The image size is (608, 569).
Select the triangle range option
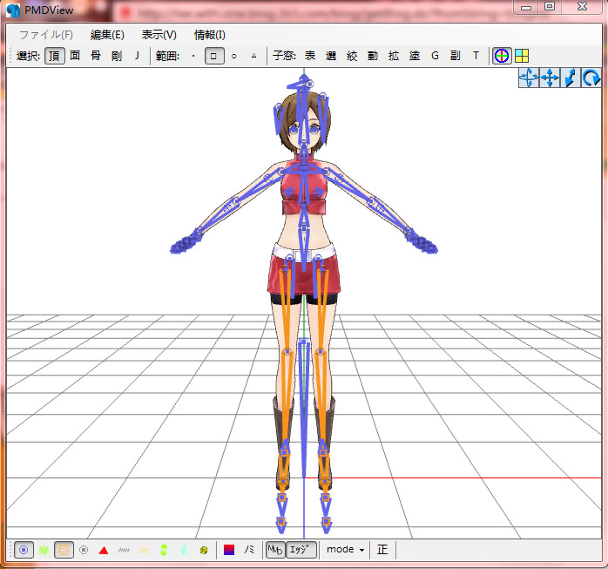pos(254,56)
